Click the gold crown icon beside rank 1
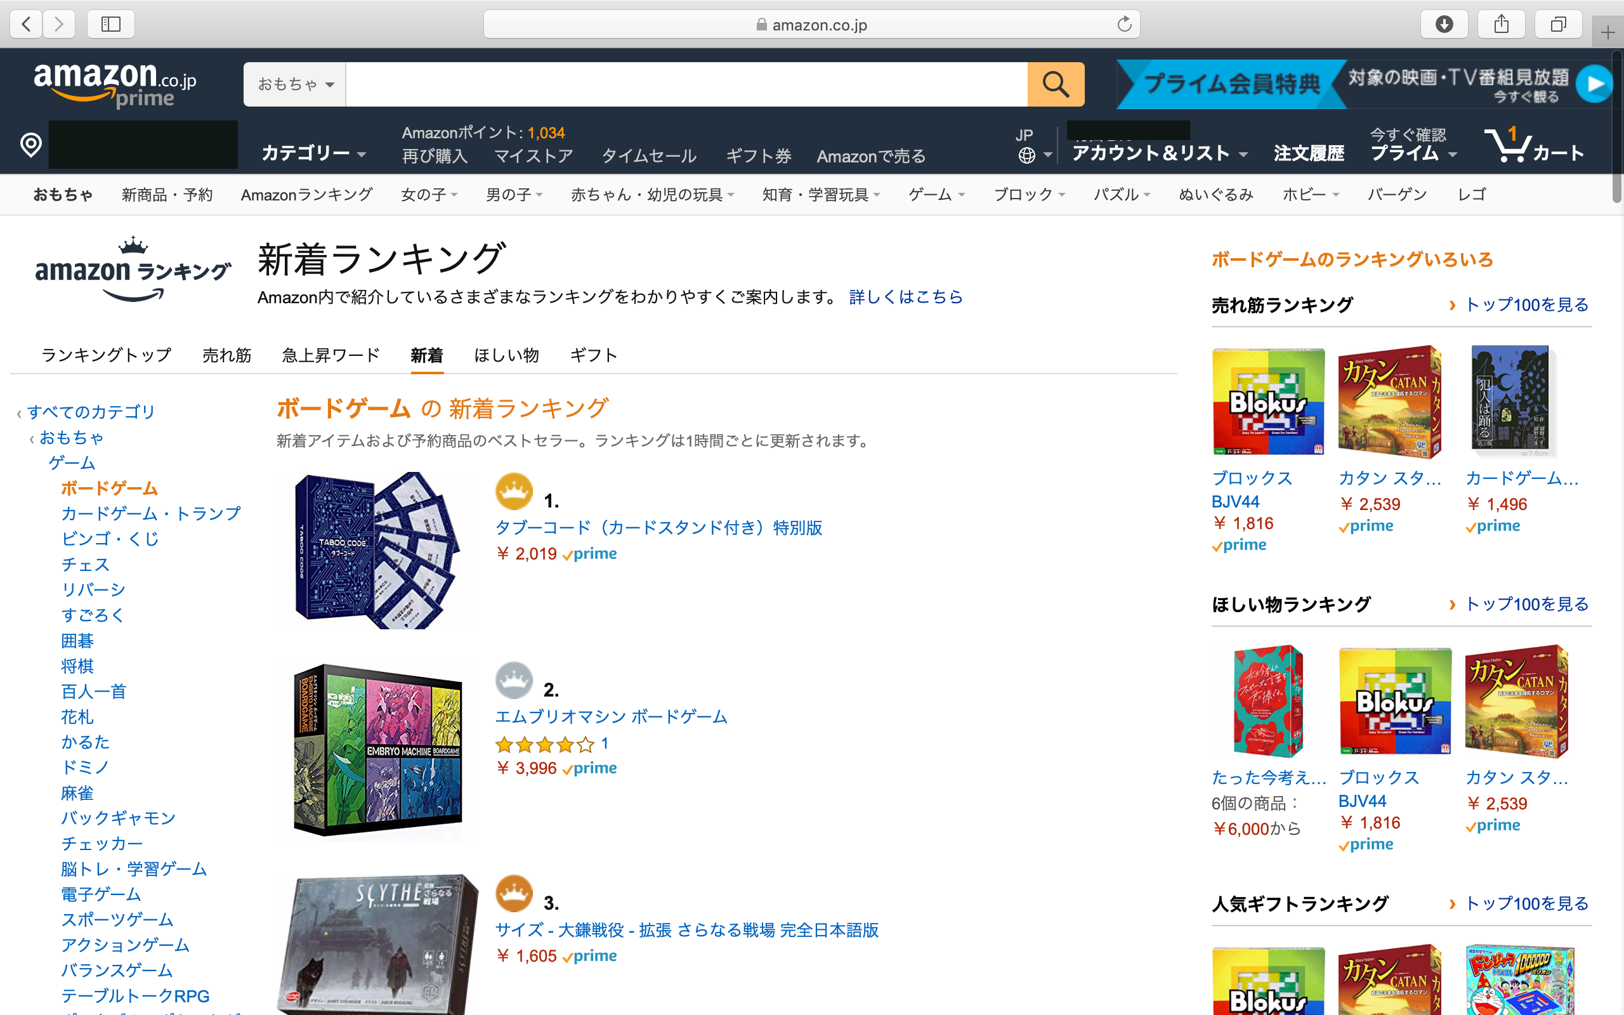The image size is (1624, 1015). click(x=514, y=492)
